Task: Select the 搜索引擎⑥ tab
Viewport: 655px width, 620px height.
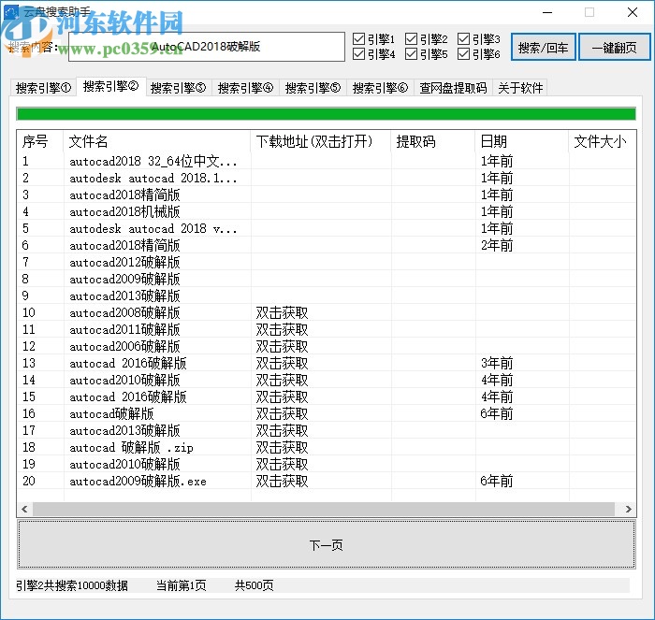Action: (380, 88)
